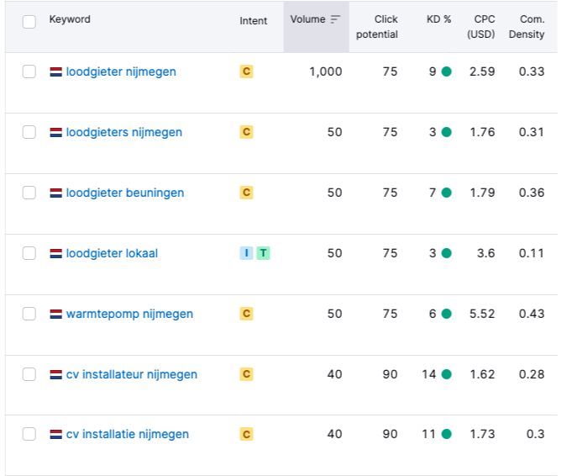Click the green KD dot for cv installateur nijmegen
This screenshot has height=476, width=577.
(446, 374)
